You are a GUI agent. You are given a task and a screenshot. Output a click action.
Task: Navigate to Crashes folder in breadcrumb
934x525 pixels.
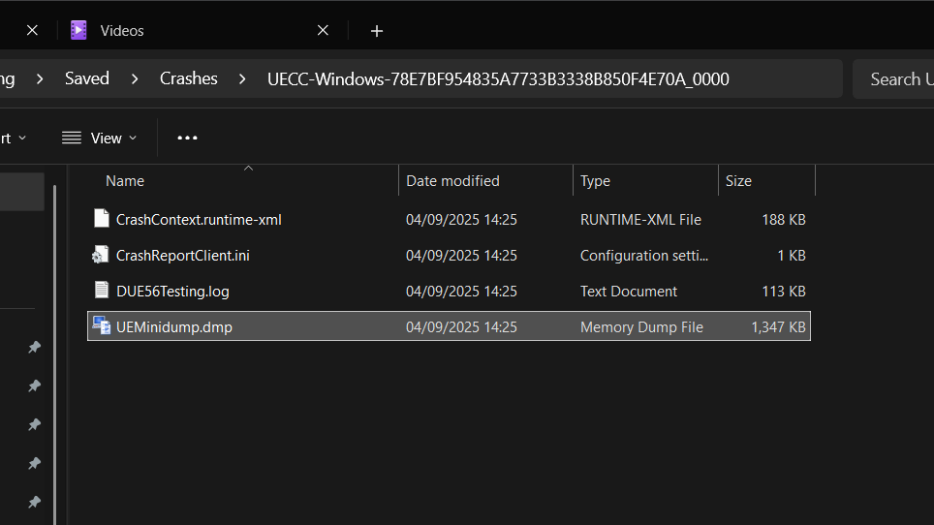188,78
